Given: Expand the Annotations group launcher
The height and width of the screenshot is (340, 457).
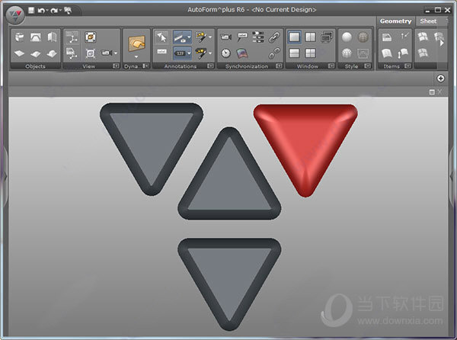Looking at the screenshot, I should click(210, 66).
